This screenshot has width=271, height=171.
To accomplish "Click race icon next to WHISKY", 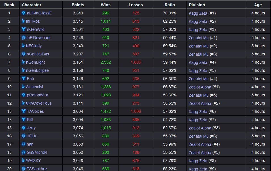I will 24,161.
